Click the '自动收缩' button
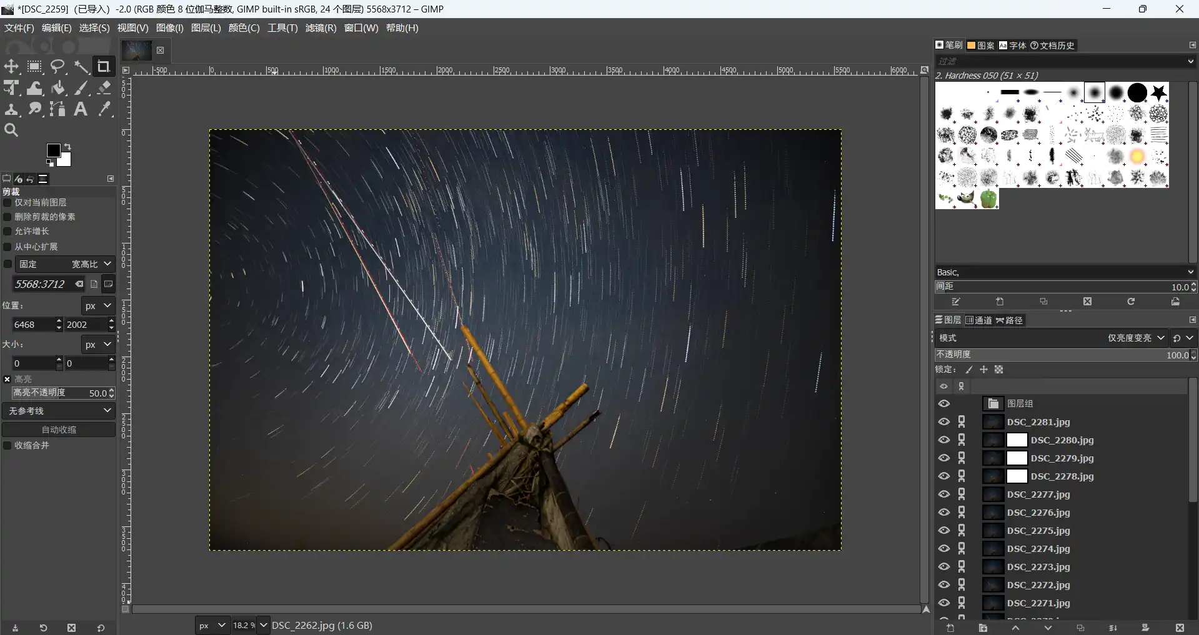 59,430
